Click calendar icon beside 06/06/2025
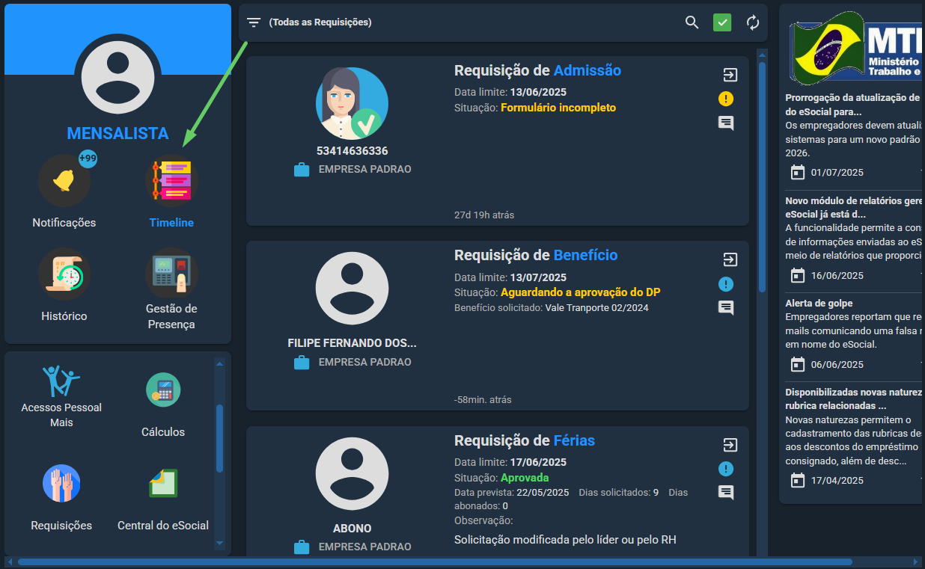This screenshot has height=569, width=925. tap(798, 364)
